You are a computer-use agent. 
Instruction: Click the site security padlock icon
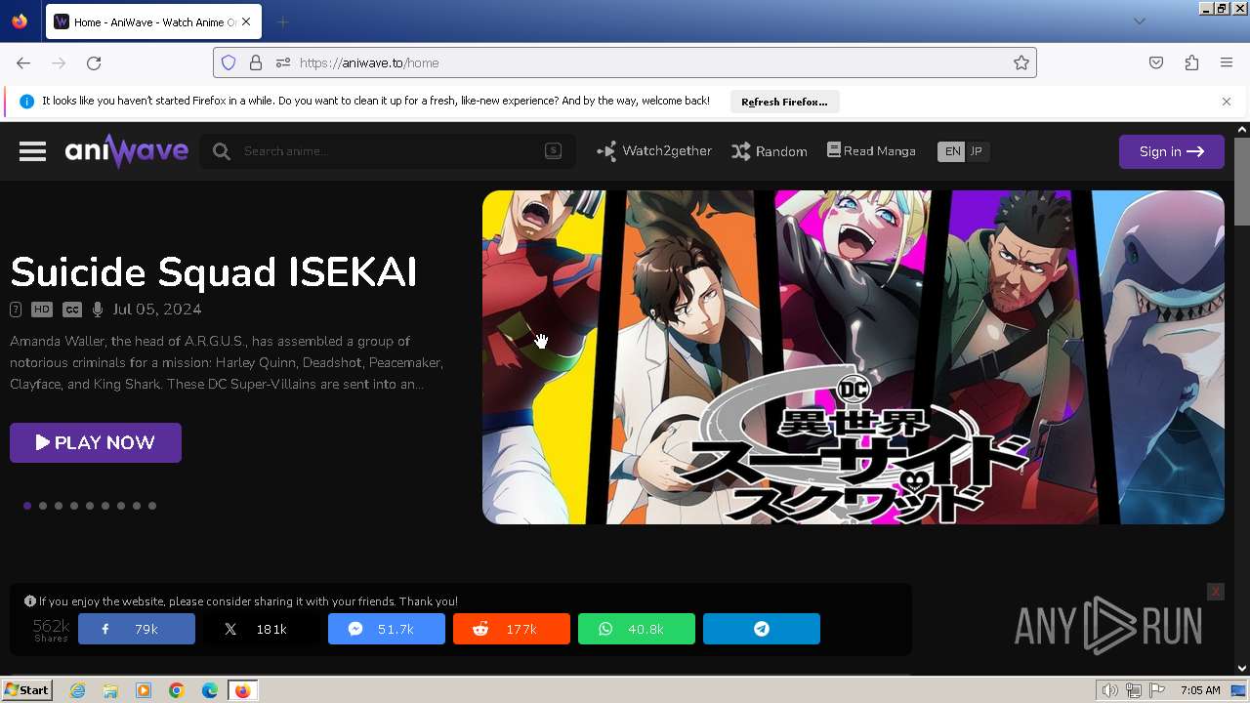pos(256,62)
